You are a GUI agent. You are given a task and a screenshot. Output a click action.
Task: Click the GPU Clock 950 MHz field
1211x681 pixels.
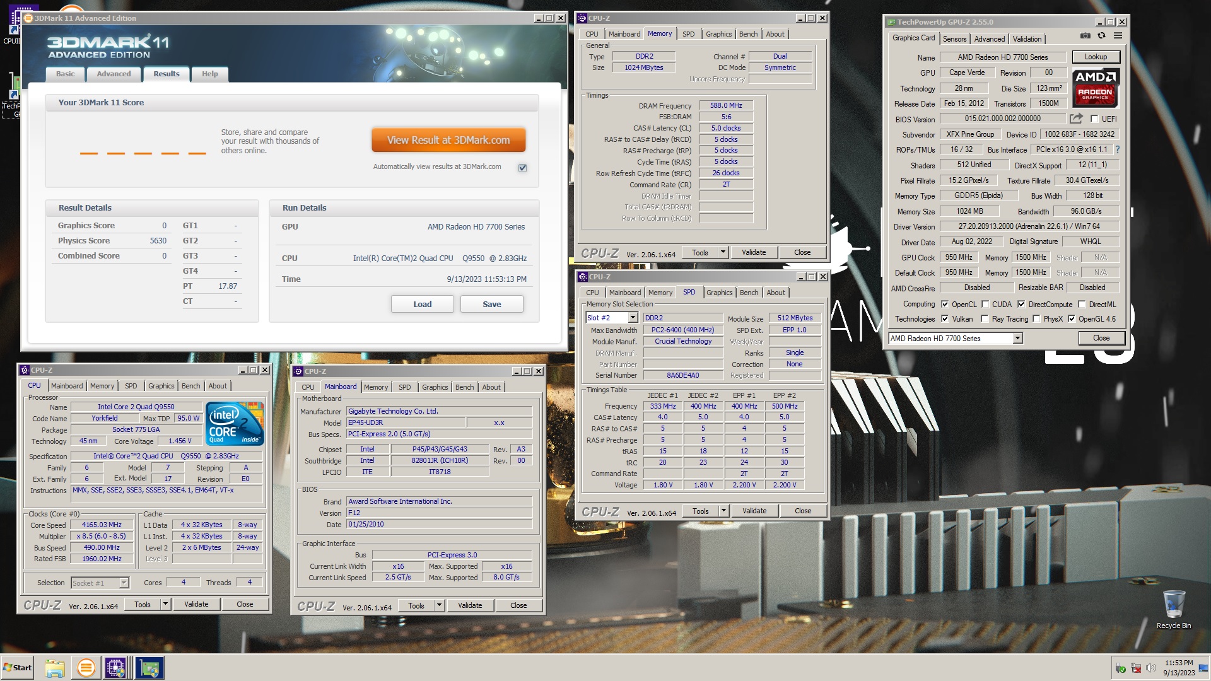(958, 257)
